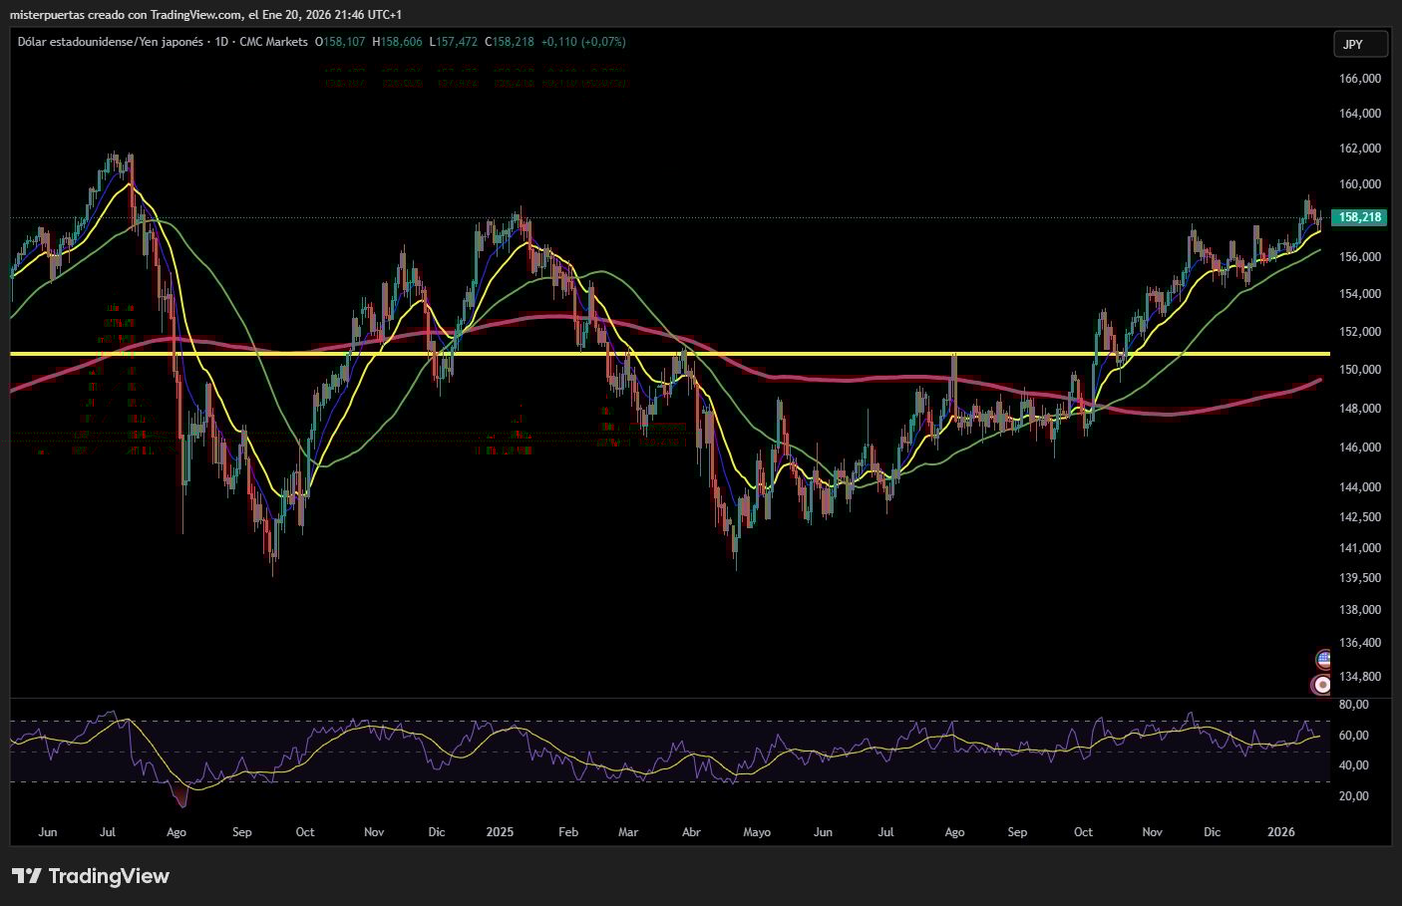
Task: Click the closing price value C158,218
Action: tap(509, 42)
